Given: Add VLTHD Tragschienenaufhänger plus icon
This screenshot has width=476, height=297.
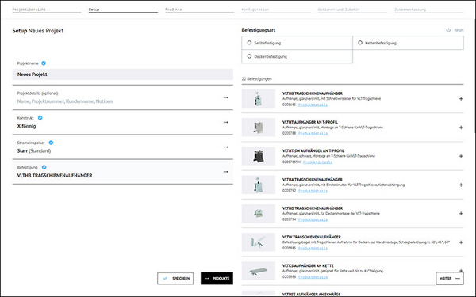Looking at the screenshot, I should (461, 214).
